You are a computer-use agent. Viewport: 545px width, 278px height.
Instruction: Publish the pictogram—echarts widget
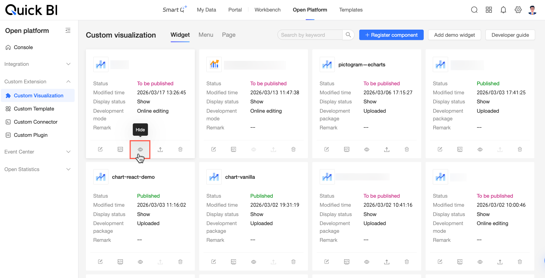tap(387, 149)
